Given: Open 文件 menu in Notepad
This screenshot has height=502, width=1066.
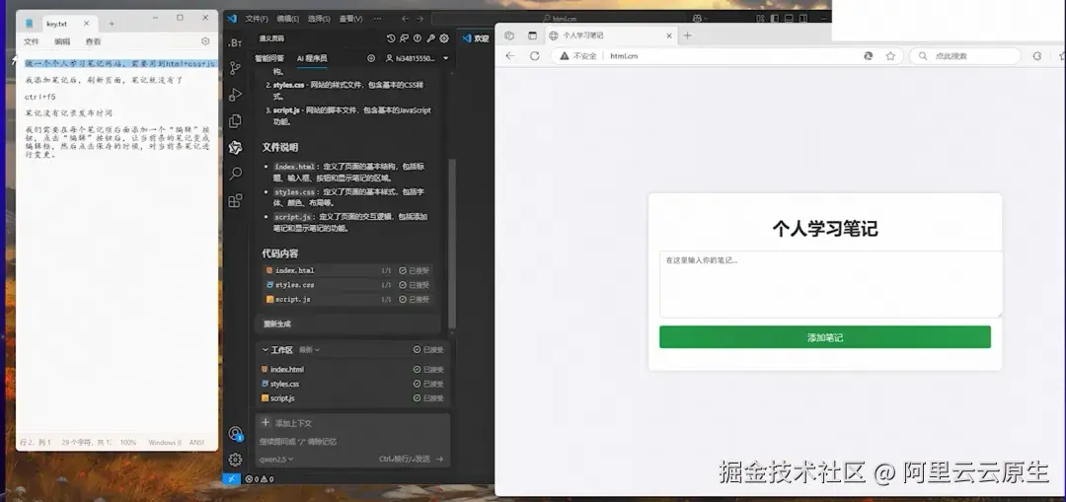Looking at the screenshot, I should [x=32, y=41].
